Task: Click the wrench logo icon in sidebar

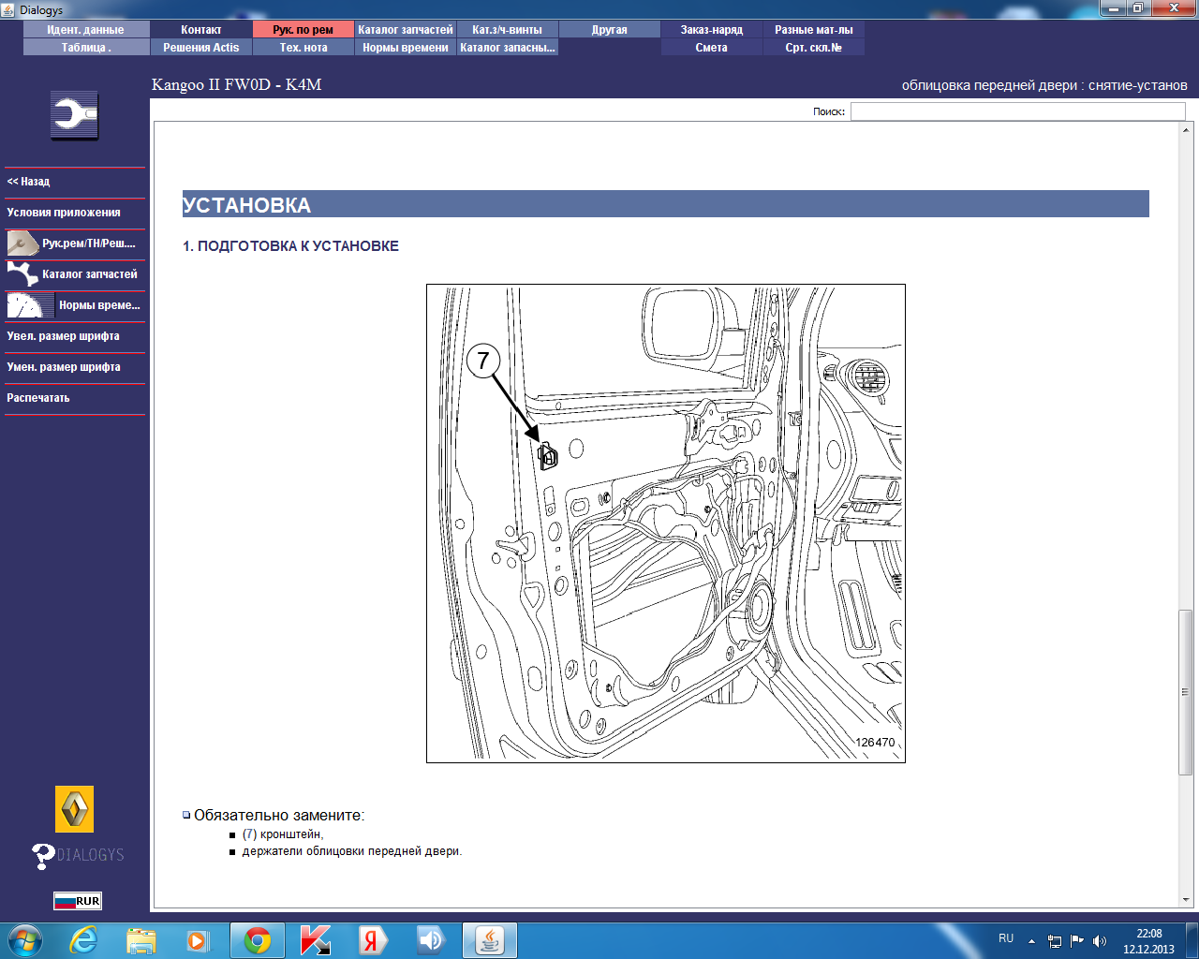Action: [x=75, y=116]
